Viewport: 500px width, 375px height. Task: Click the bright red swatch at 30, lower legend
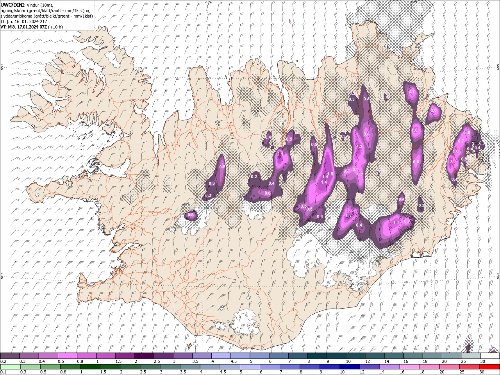click(x=489, y=367)
